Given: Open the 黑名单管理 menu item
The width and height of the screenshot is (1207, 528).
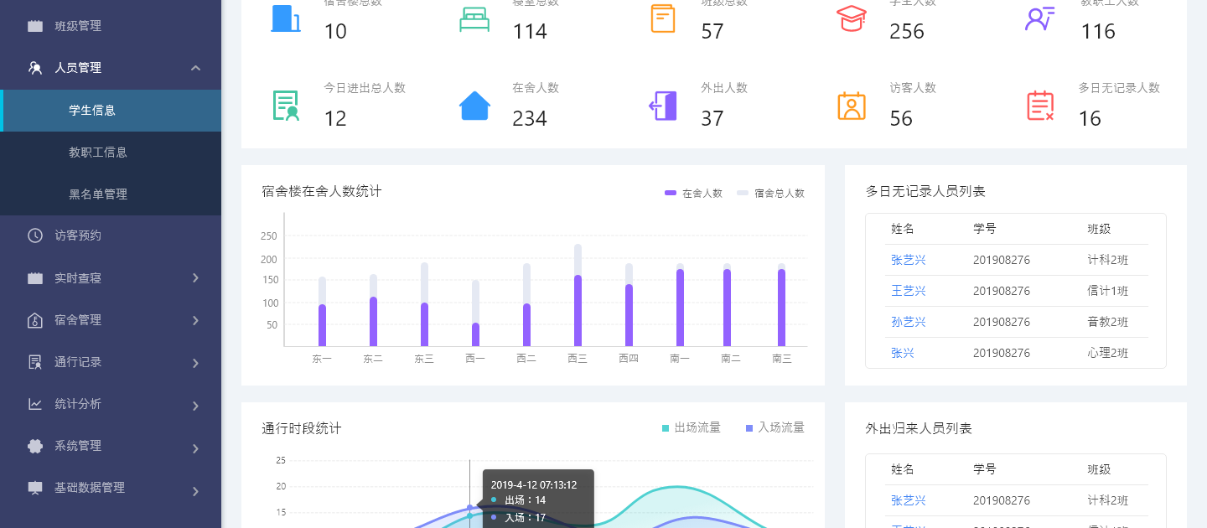Looking at the screenshot, I should pos(111,194).
